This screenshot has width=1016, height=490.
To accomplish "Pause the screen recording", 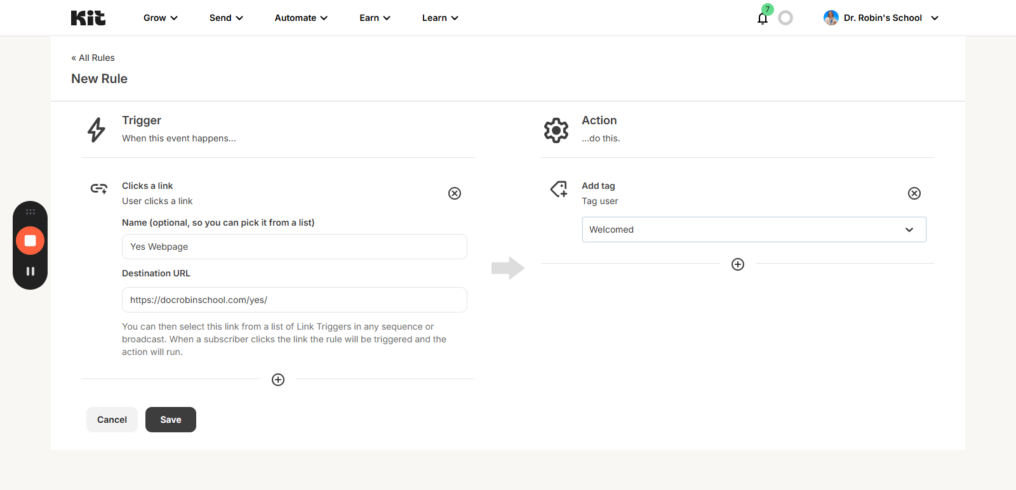I will 30,271.
